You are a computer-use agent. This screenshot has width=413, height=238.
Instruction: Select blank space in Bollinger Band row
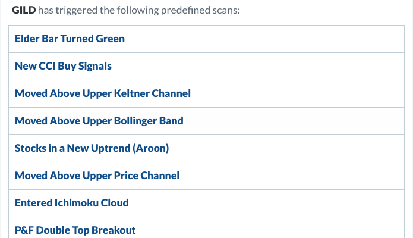[294, 121]
